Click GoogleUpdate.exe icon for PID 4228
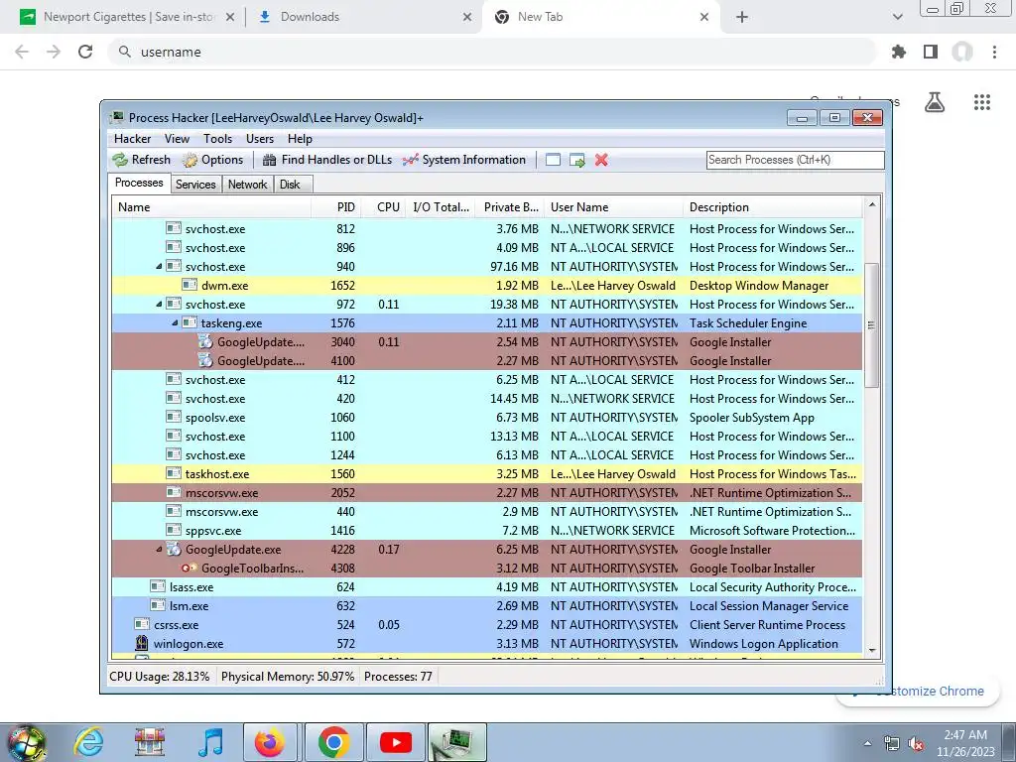 [x=174, y=549]
